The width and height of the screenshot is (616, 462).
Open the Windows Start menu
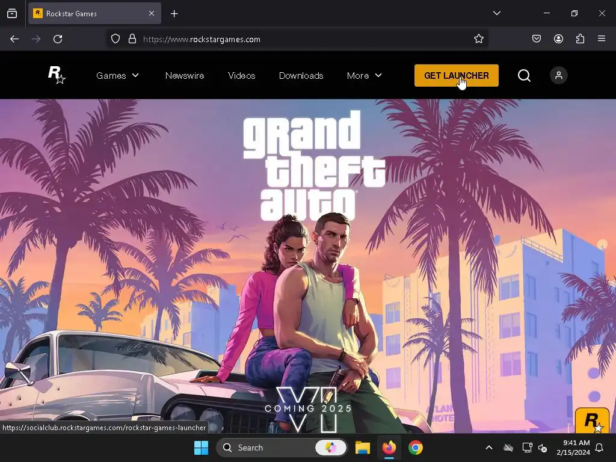click(x=201, y=448)
